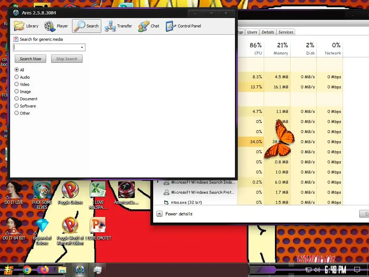Open the FUCK SOME ELVES desktop shortcut
The image size is (369, 277).
tap(42, 195)
